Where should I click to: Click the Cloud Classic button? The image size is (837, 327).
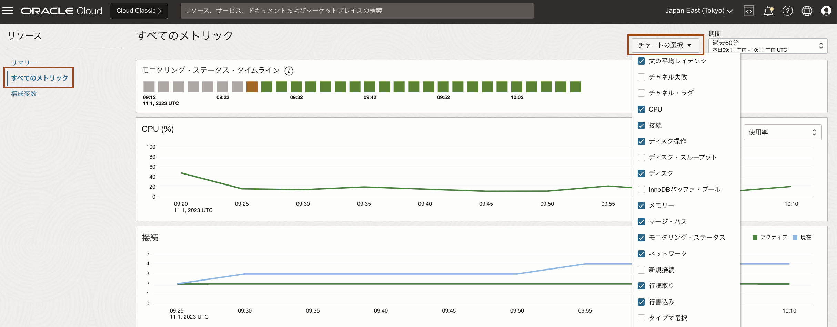pyautogui.click(x=139, y=11)
